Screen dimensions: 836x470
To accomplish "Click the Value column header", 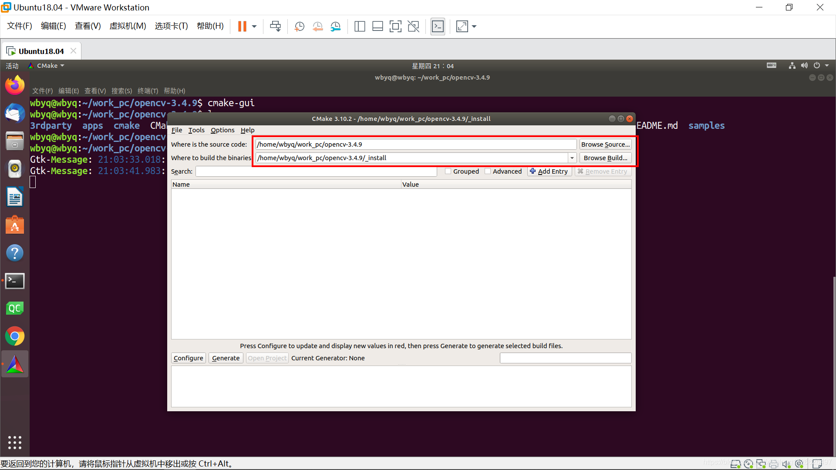I will [x=516, y=185].
